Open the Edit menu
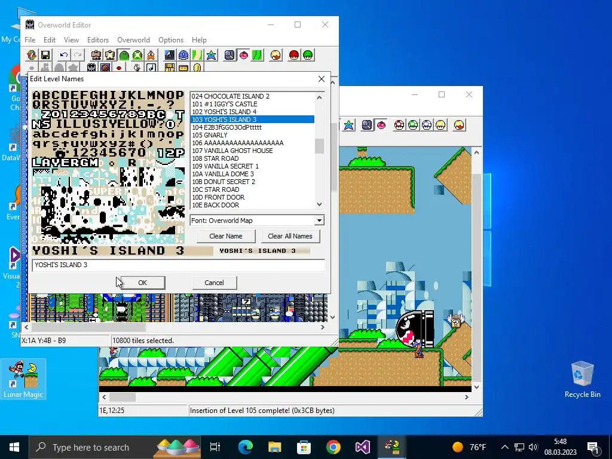This screenshot has width=612, height=459. pyautogui.click(x=49, y=40)
